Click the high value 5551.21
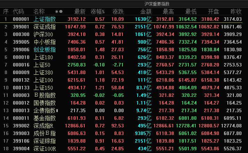248x153 pixels. point(165,148)
